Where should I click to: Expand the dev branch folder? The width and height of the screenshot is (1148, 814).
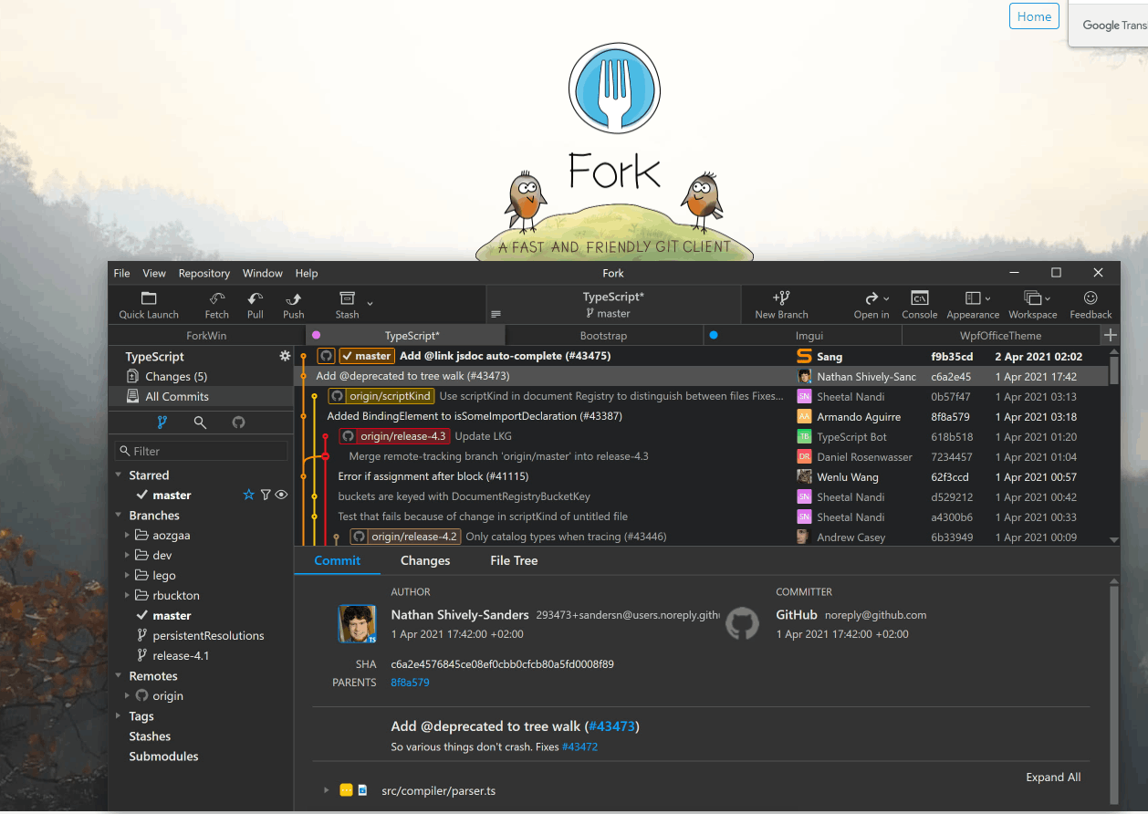pos(128,555)
